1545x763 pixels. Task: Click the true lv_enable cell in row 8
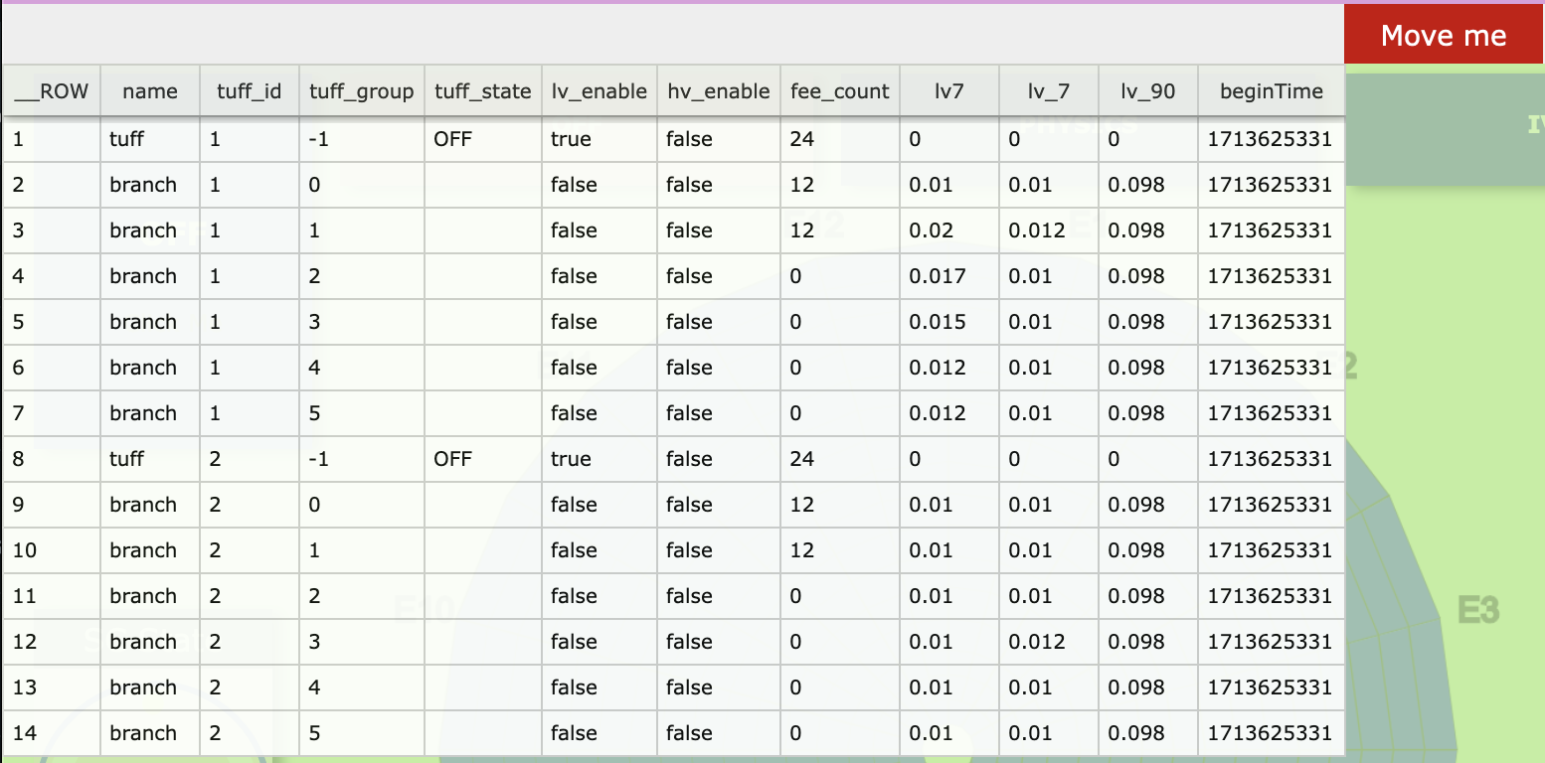600,459
